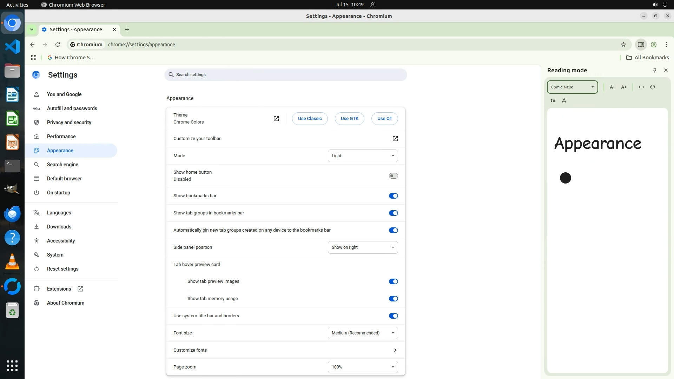Toggle links in reading mode
This screenshot has height=379, width=674.
pyautogui.click(x=641, y=87)
